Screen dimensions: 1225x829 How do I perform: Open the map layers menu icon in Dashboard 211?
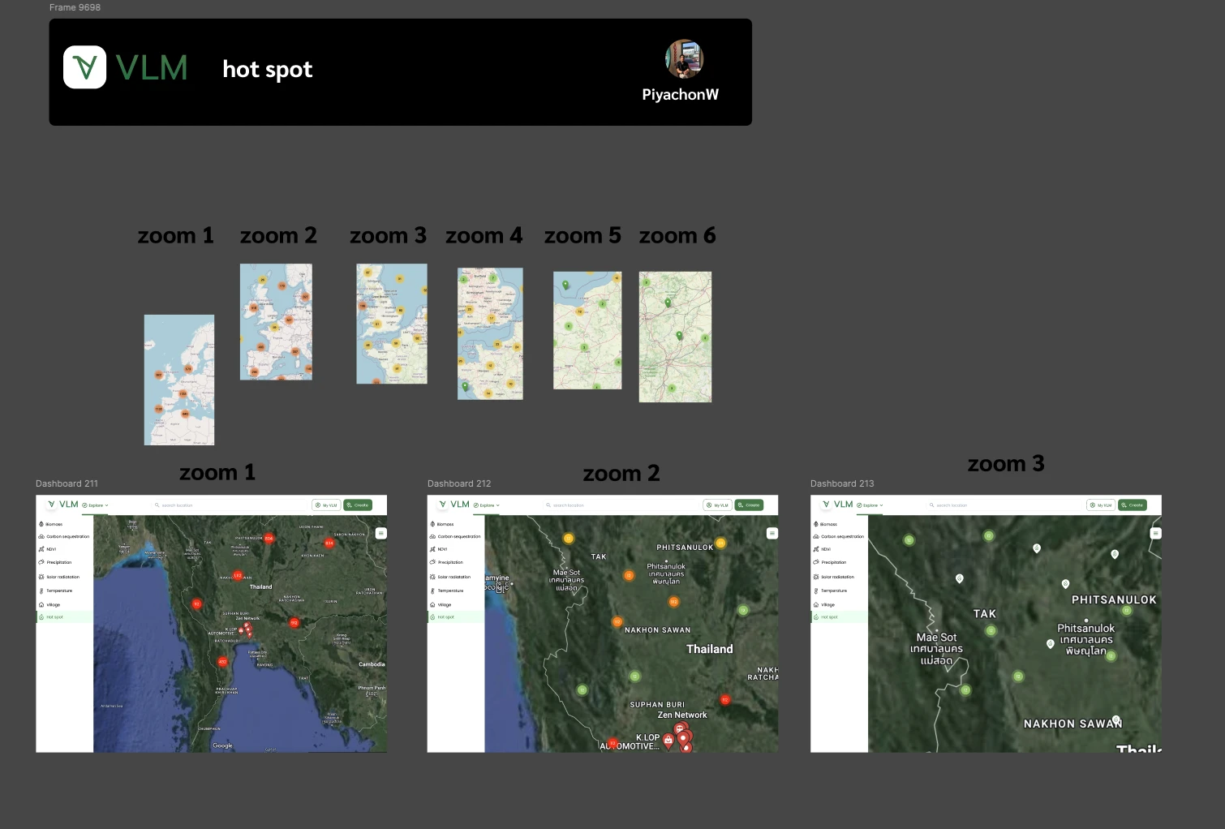381,533
